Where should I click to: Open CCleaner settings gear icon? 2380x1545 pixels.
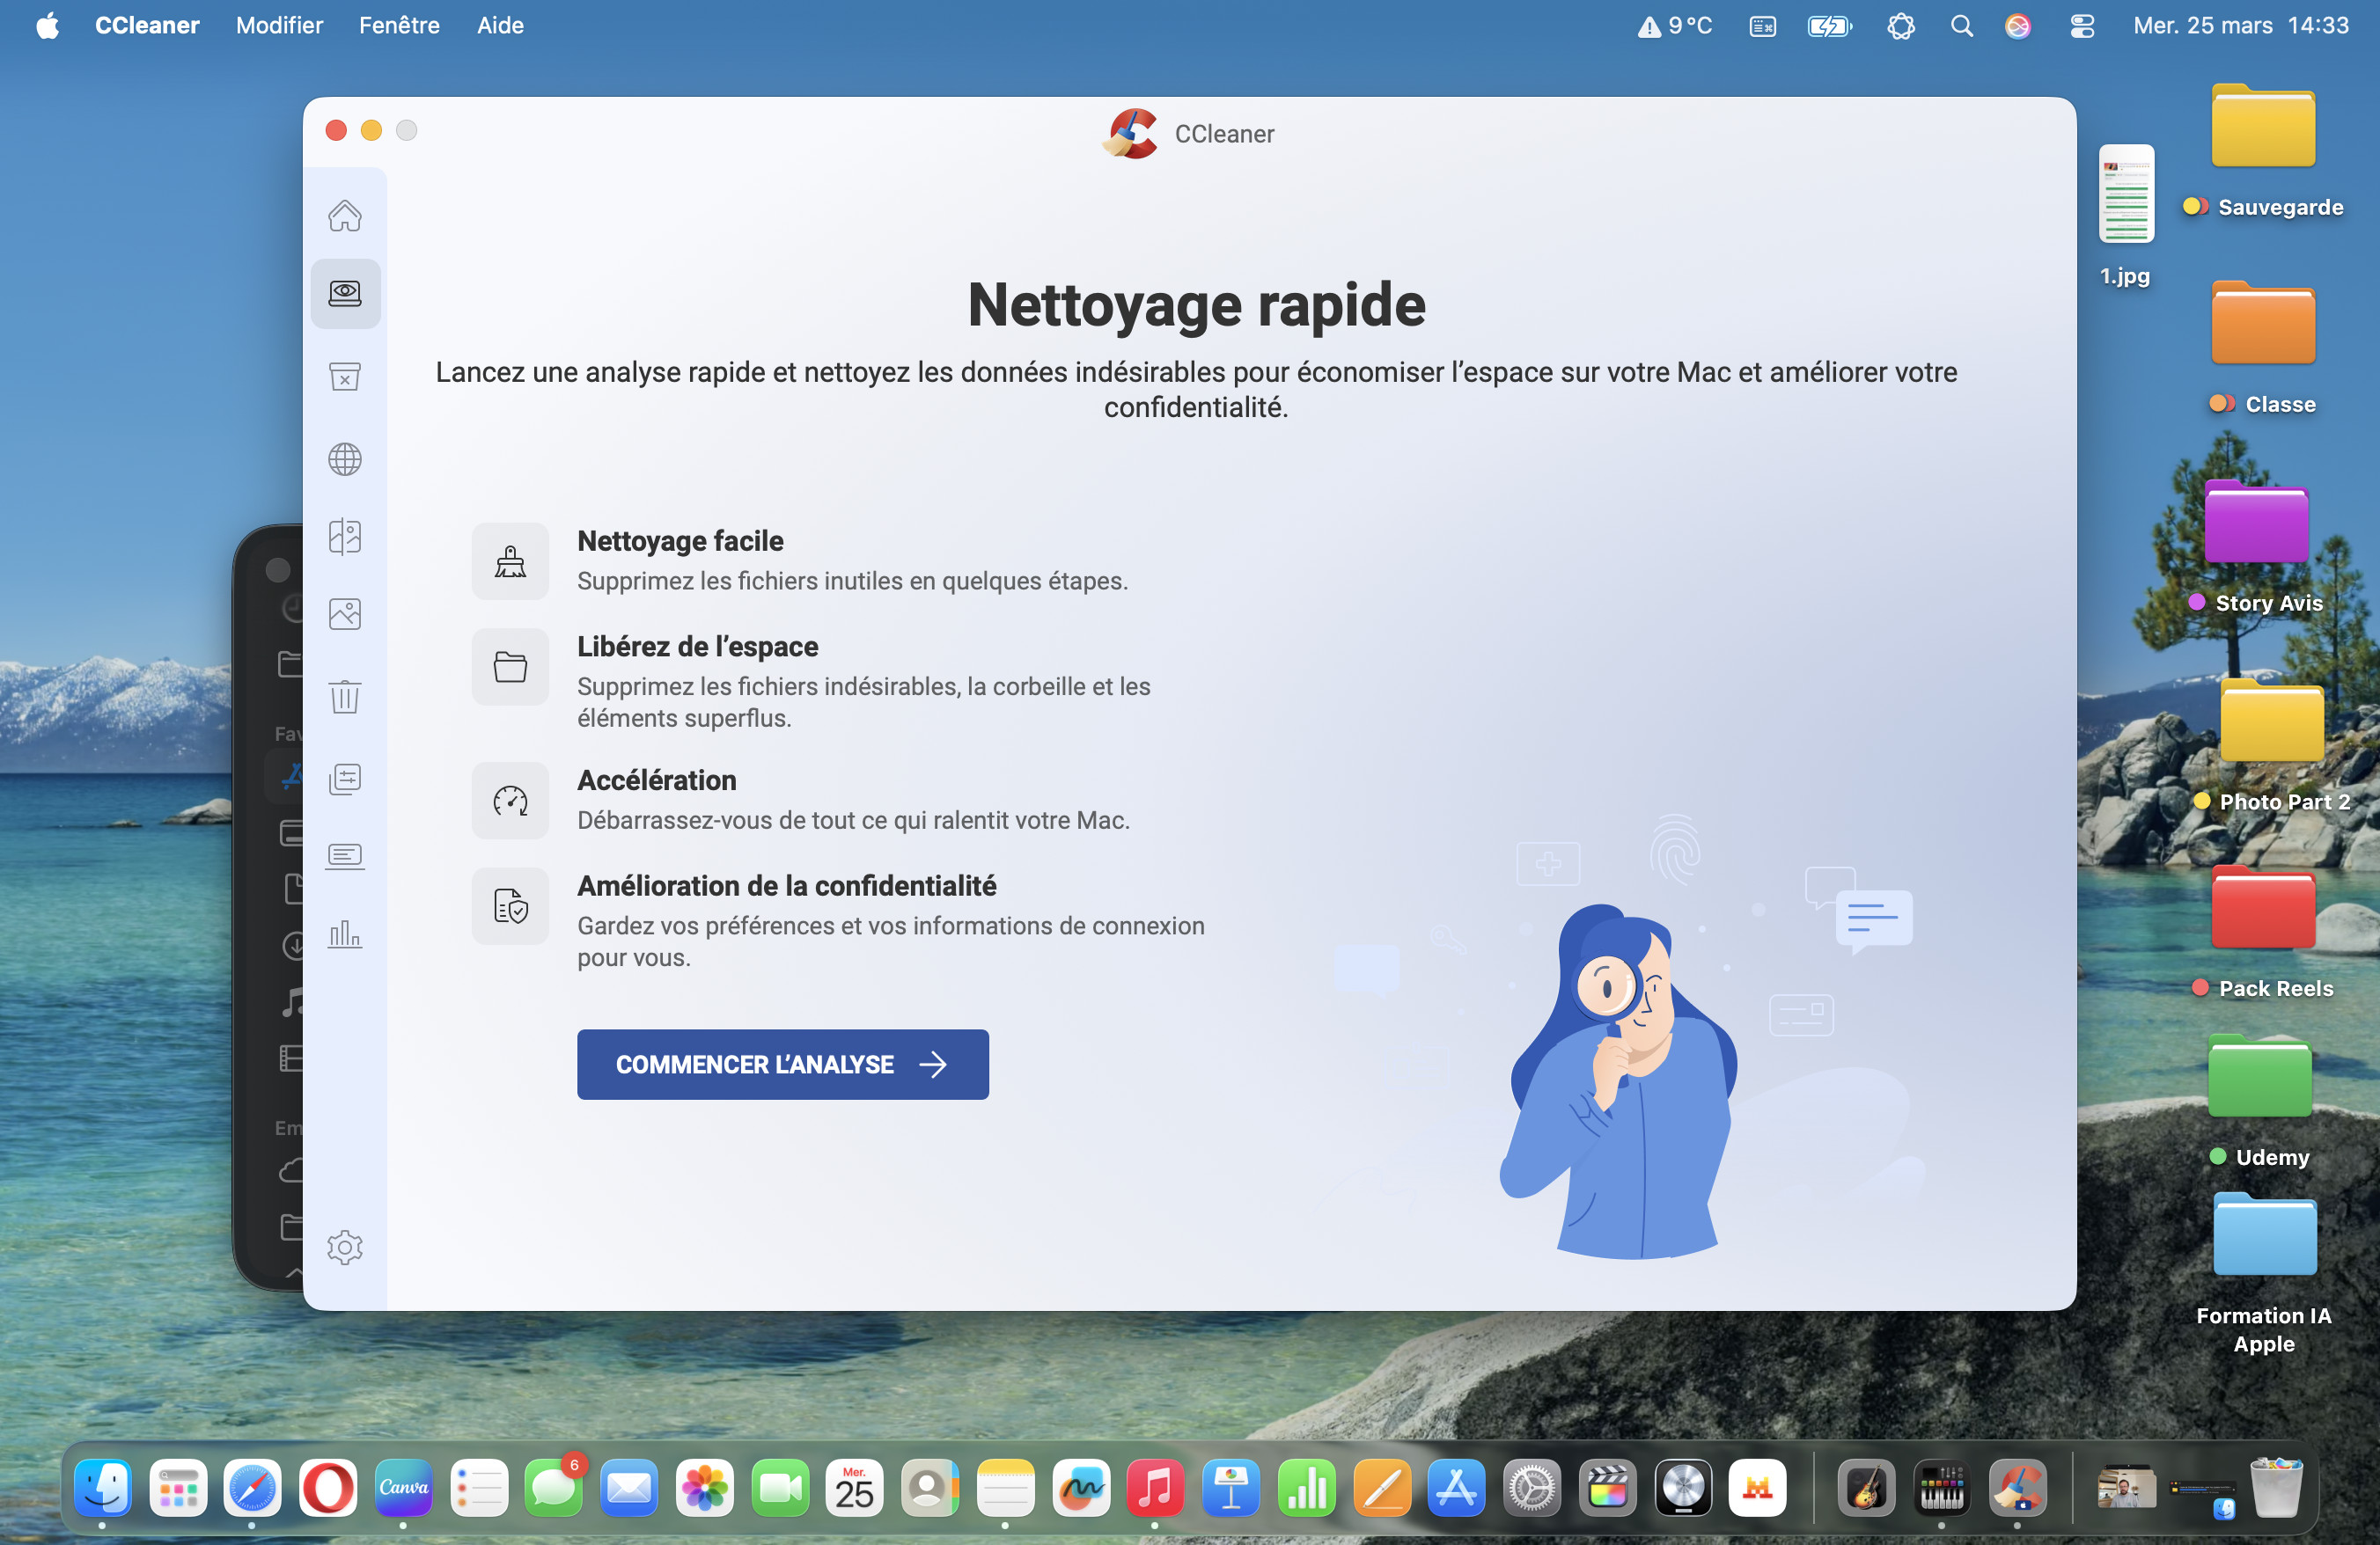pyautogui.click(x=345, y=1246)
